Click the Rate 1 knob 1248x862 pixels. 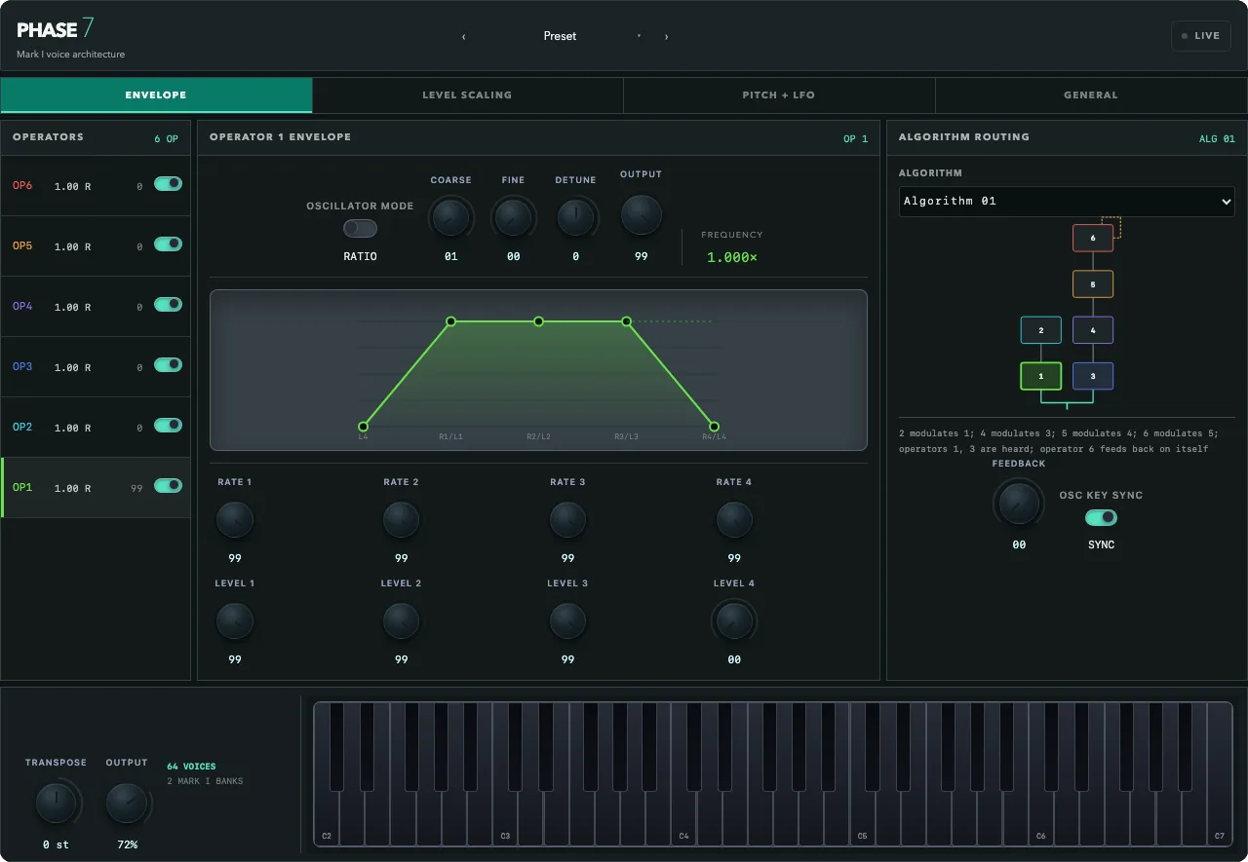(235, 520)
